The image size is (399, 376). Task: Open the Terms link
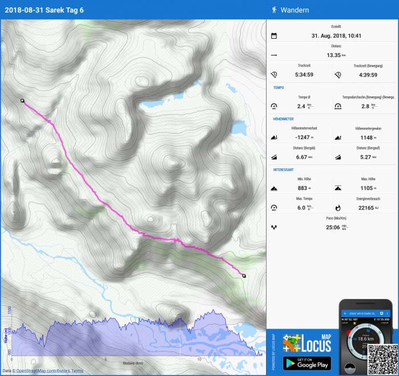(x=78, y=371)
